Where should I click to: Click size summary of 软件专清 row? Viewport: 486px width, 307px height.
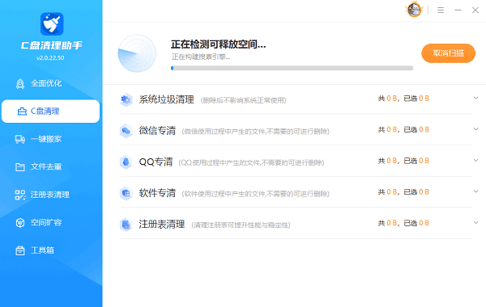403,192
